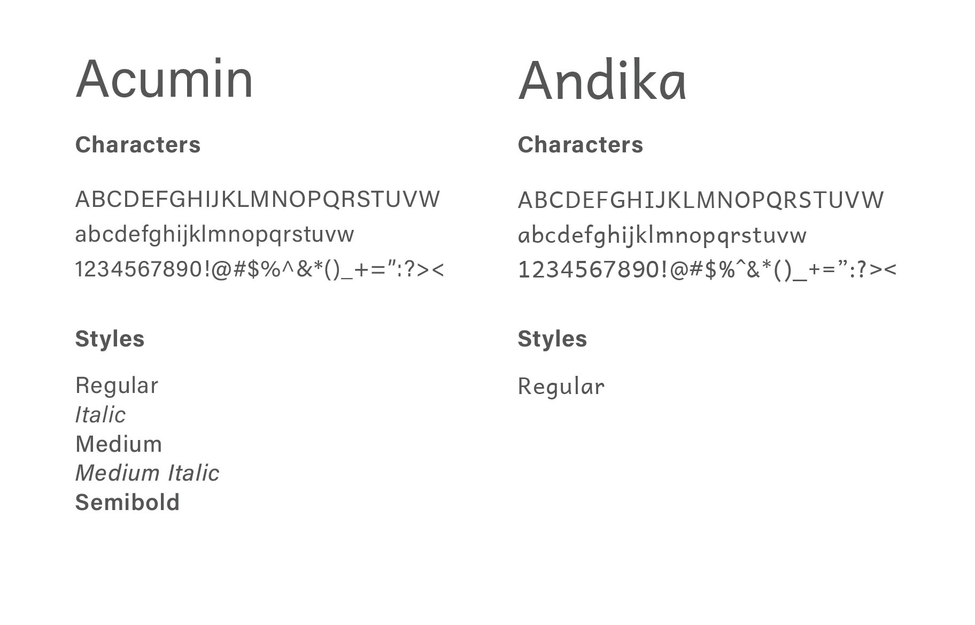Click Andika's lowercase alphabet line
The width and height of the screenshot is (975, 625).
coord(662,236)
